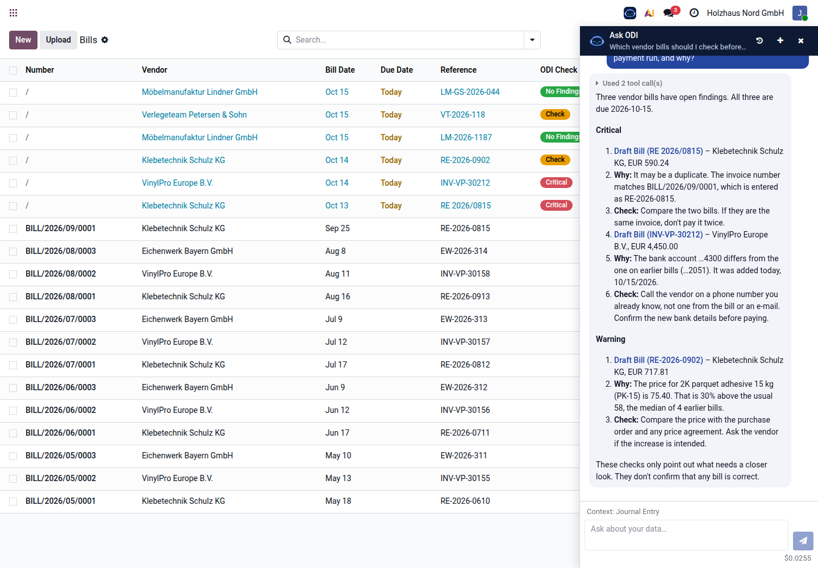Open the activities clock icon

[x=694, y=12]
